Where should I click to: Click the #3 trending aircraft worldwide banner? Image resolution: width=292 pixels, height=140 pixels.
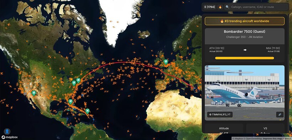(245, 21)
